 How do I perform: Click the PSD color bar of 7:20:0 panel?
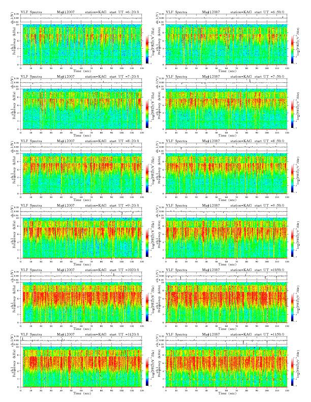(147, 114)
